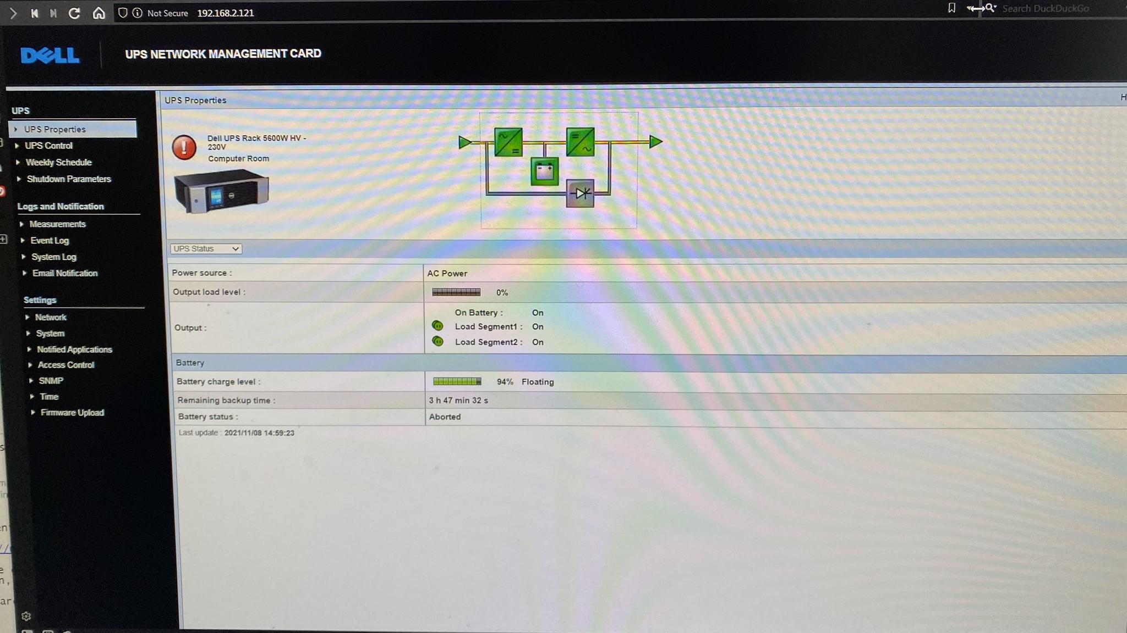Click the 'AC Power' value text
Screen dimensions: 1127x633
click(x=447, y=273)
